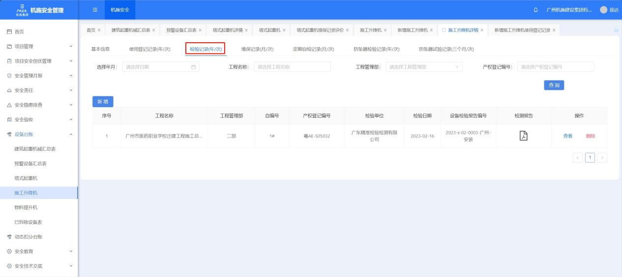Click the notification bell icon
Screen dimensions: 622x277
pos(535,10)
